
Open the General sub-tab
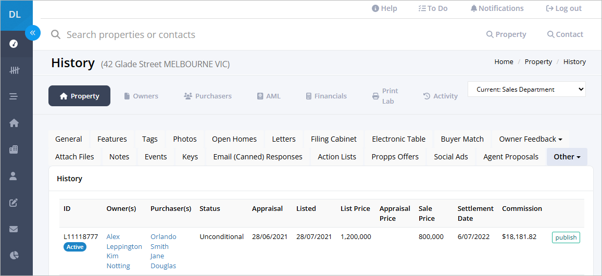coord(69,139)
